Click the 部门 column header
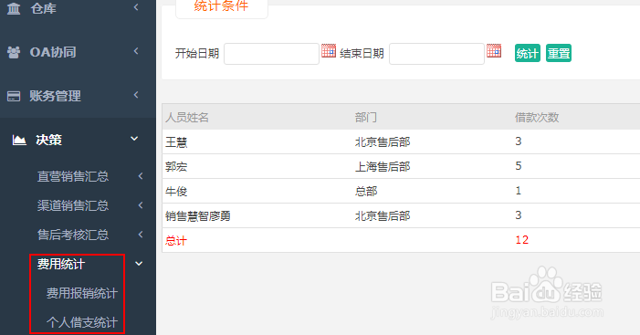Image resolution: width=640 pixels, height=335 pixels. pos(366,118)
